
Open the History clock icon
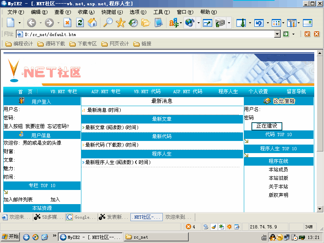coord(133,23)
